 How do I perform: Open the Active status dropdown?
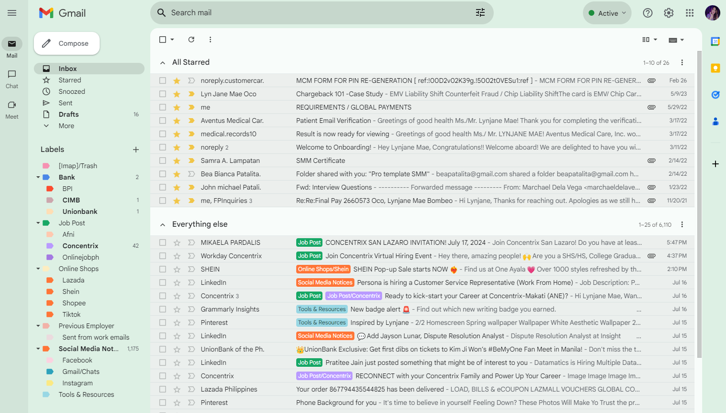pos(607,13)
